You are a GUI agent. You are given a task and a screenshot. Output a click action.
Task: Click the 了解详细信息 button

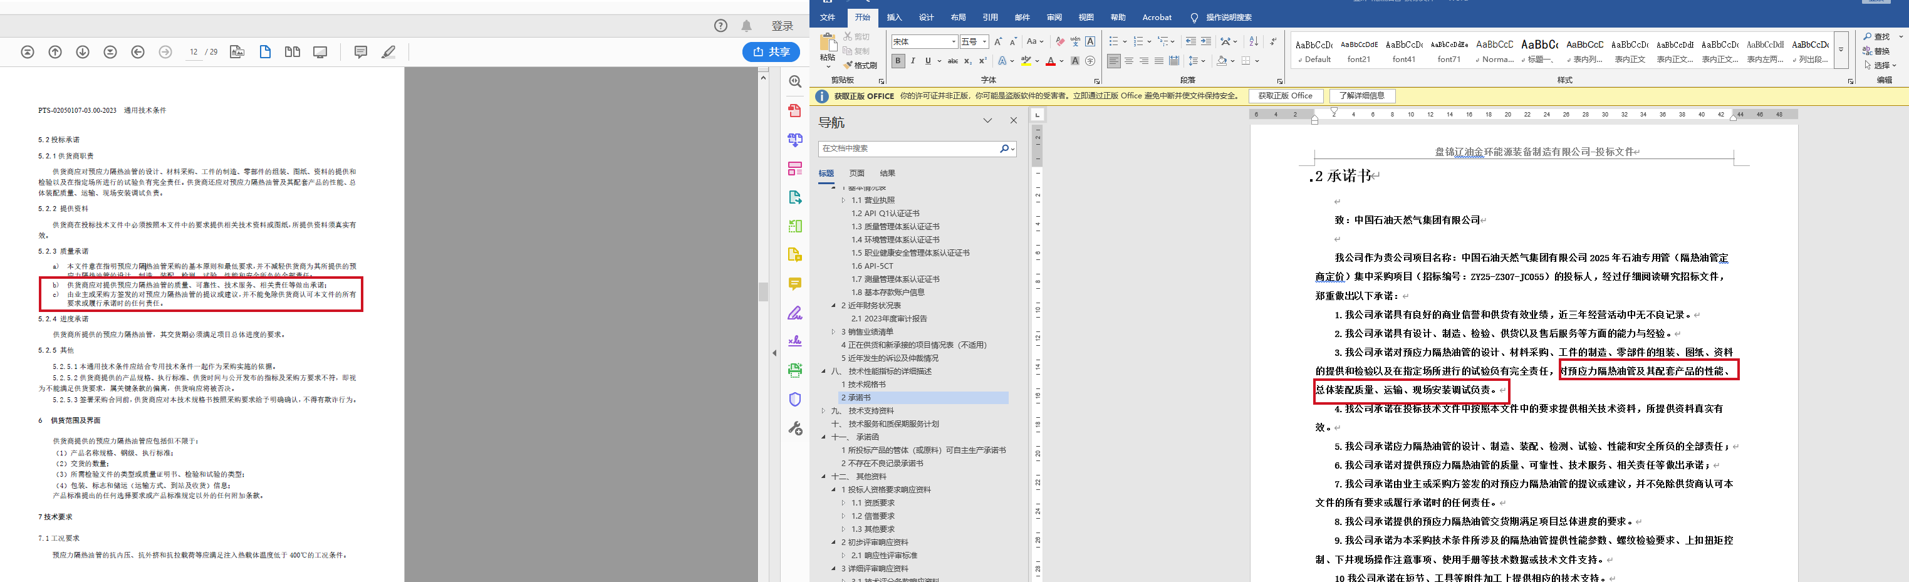pyautogui.click(x=1362, y=96)
